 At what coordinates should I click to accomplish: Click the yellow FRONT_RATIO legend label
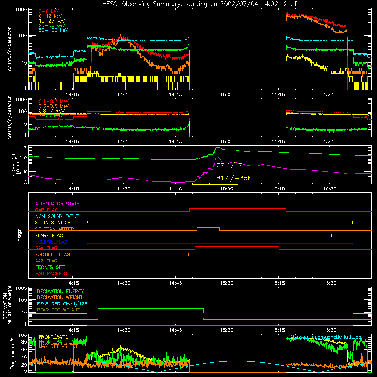pos(54,337)
